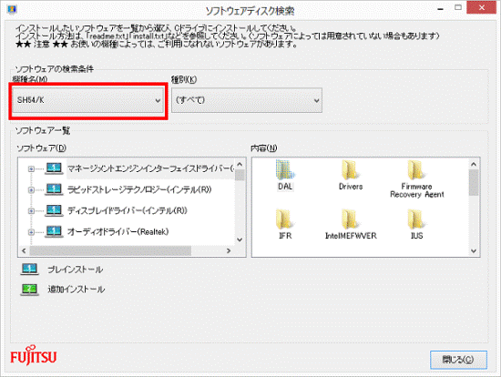Click software list scroll right arrow

(x=229, y=250)
